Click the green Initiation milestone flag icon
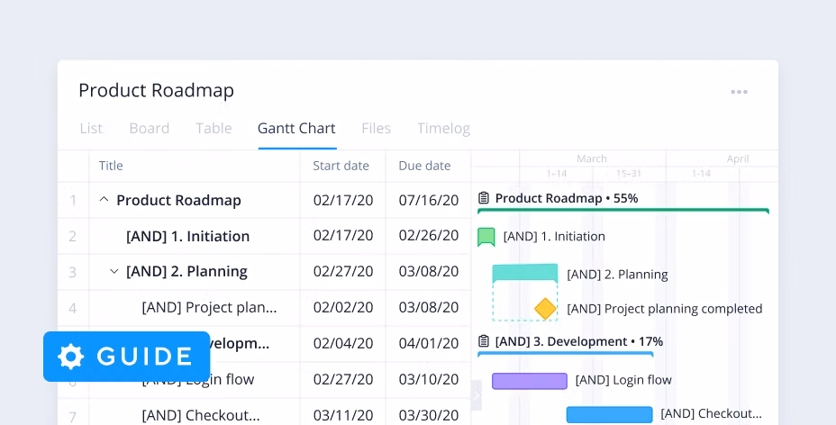This screenshot has height=425, width=836. (x=486, y=237)
